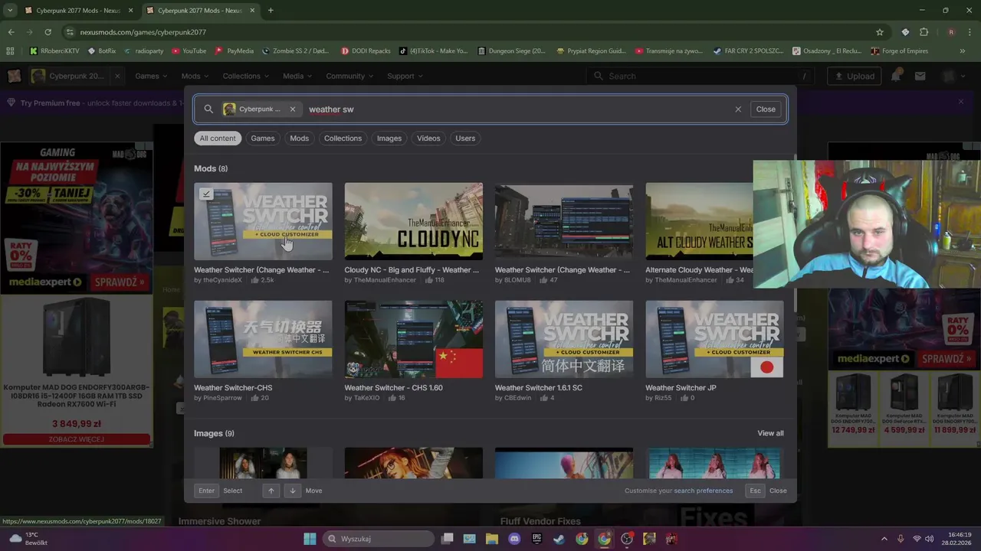981x551 pixels.
Task: Filter search results by Users
Action: (x=465, y=139)
